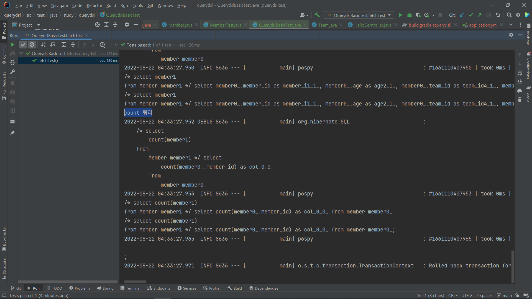Sort test results alphabetically
Screen dimensions: 532x299
(x=43, y=45)
